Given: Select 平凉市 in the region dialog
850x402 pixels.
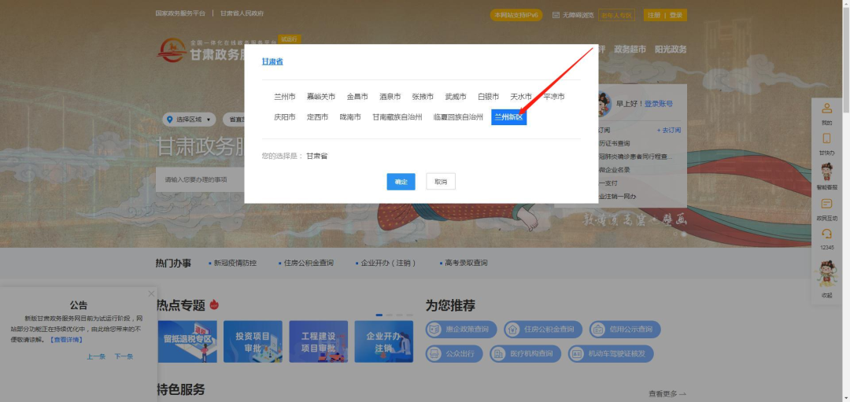Looking at the screenshot, I should [x=553, y=97].
